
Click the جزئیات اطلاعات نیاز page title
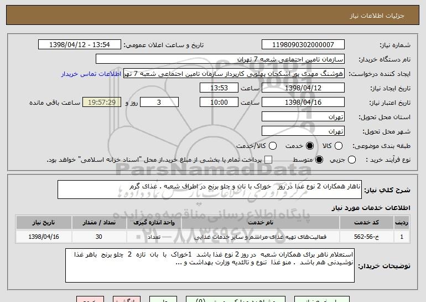click(377, 16)
